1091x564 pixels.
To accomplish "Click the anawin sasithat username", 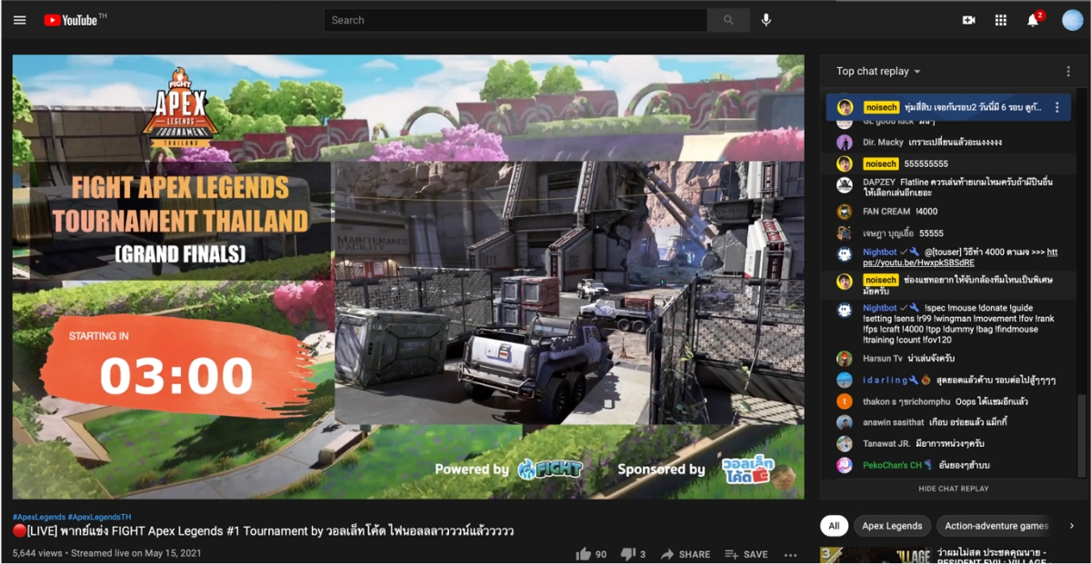I will click(x=896, y=422).
